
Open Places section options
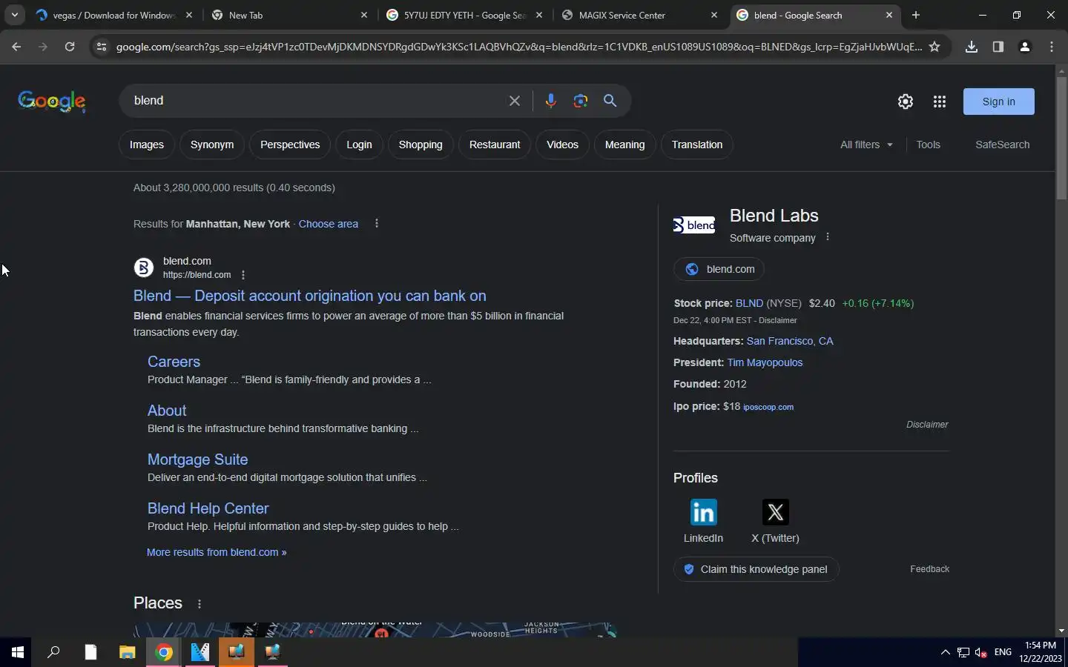(x=200, y=604)
